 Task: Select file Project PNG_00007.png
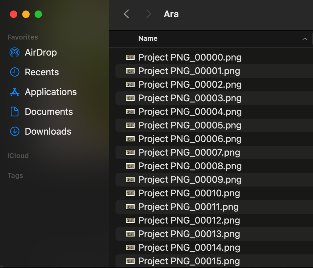click(x=189, y=153)
